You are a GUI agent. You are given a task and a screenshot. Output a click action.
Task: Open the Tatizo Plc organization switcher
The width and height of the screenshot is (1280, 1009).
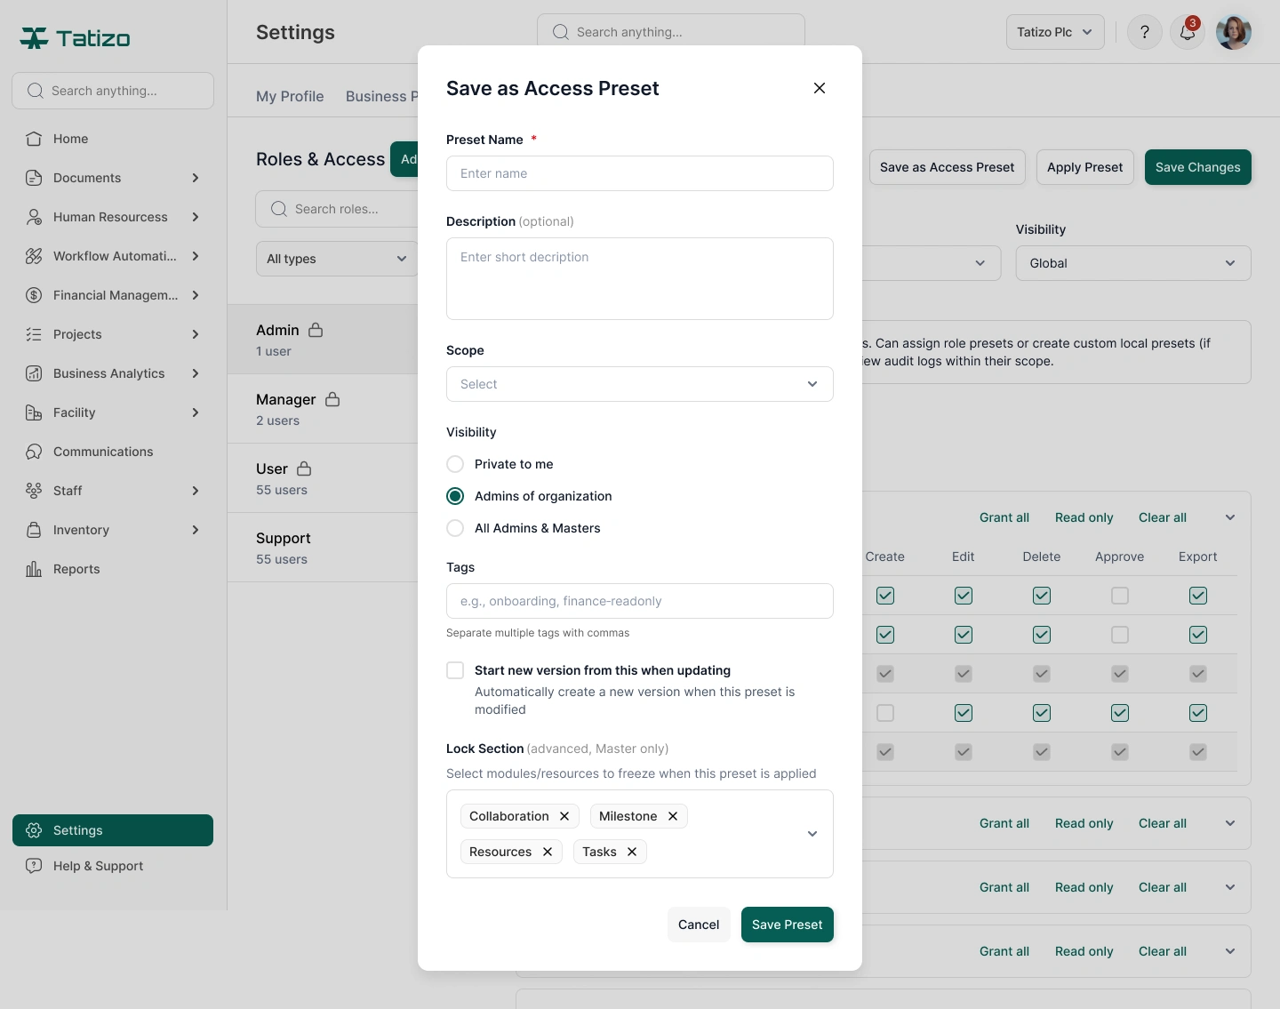click(1055, 32)
